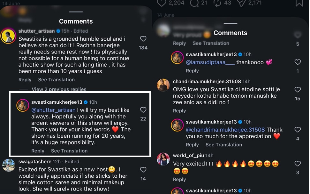The width and height of the screenshot is (310, 194).
Task: Open post comments via speech bubble icon
Action: pos(194,3)
